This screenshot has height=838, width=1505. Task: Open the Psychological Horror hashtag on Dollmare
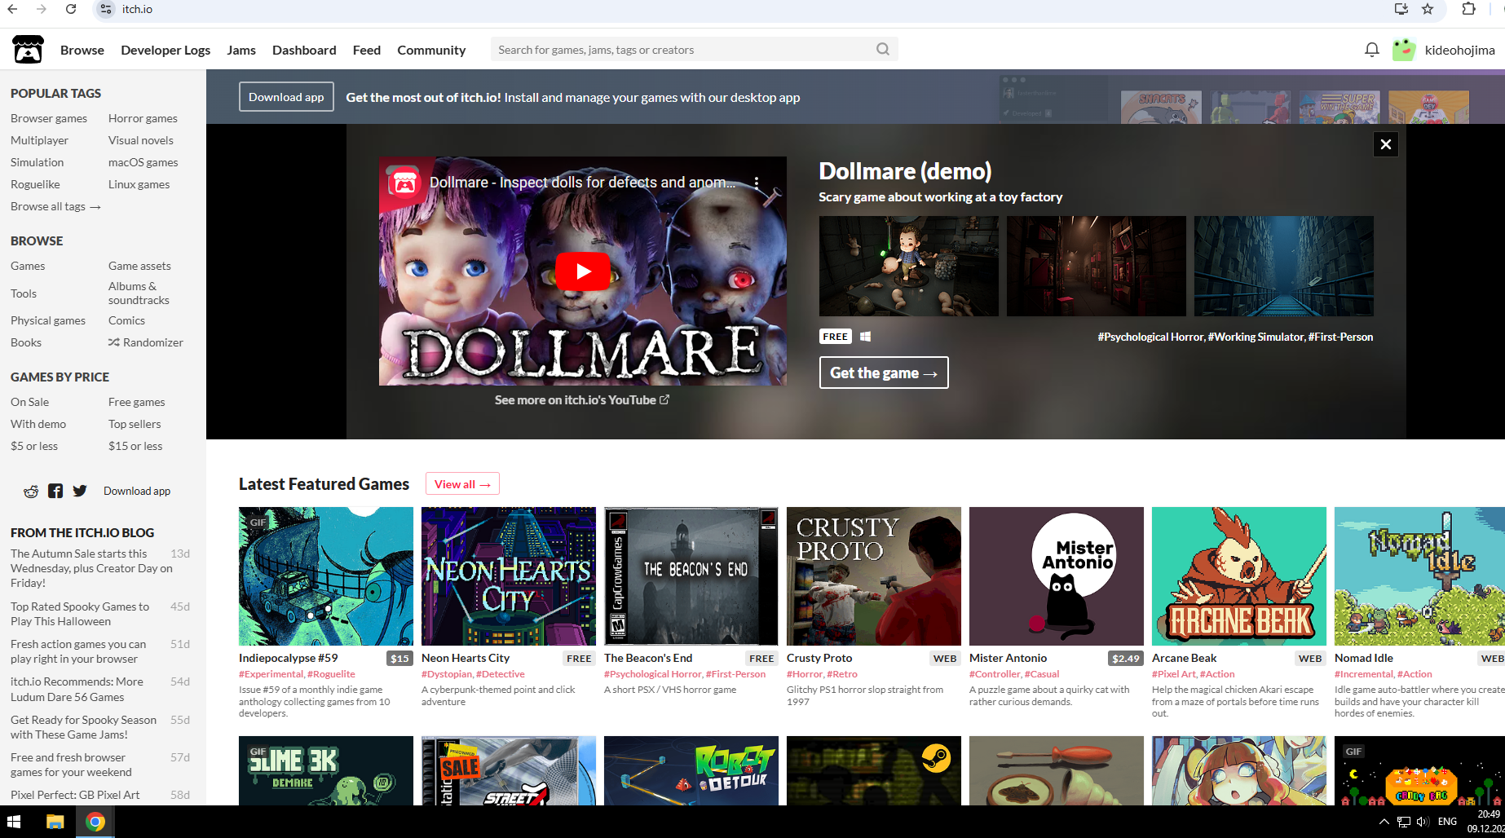point(1151,337)
